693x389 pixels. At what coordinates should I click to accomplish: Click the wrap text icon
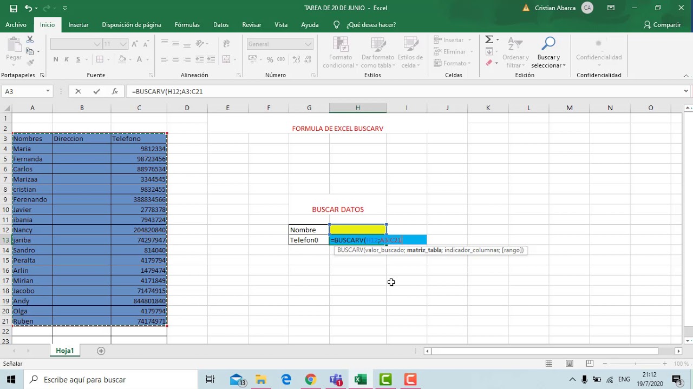[226, 44]
